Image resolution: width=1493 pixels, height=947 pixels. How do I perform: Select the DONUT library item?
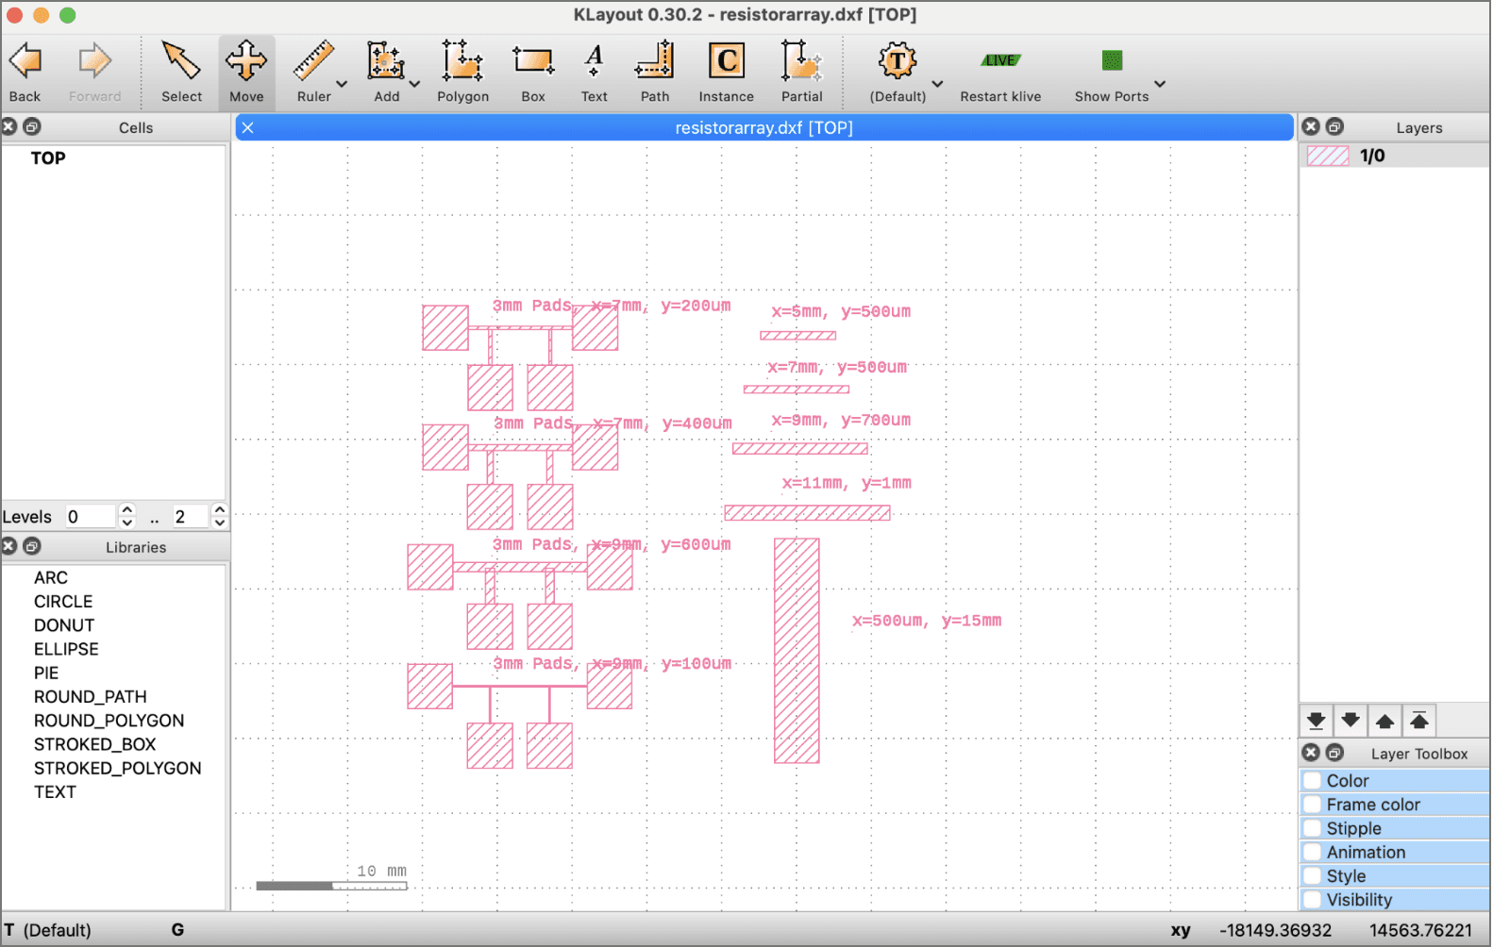(64, 625)
